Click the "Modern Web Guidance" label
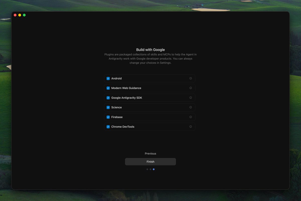301x201 pixels. (x=126, y=88)
